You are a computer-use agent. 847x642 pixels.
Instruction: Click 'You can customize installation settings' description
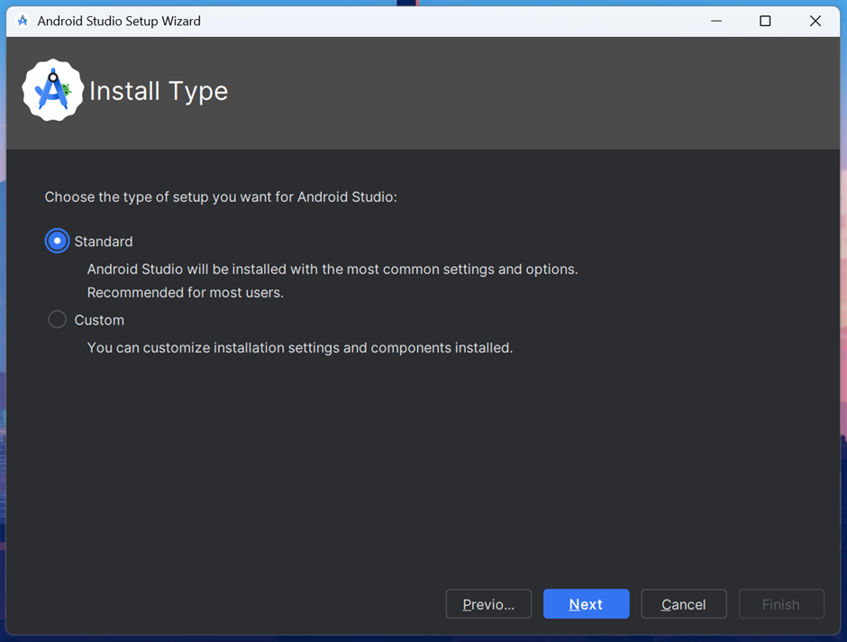tap(300, 347)
